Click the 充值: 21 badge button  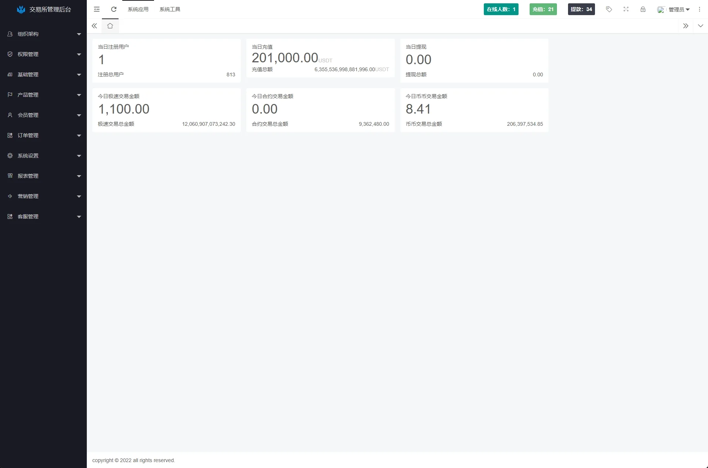coord(543,9)
